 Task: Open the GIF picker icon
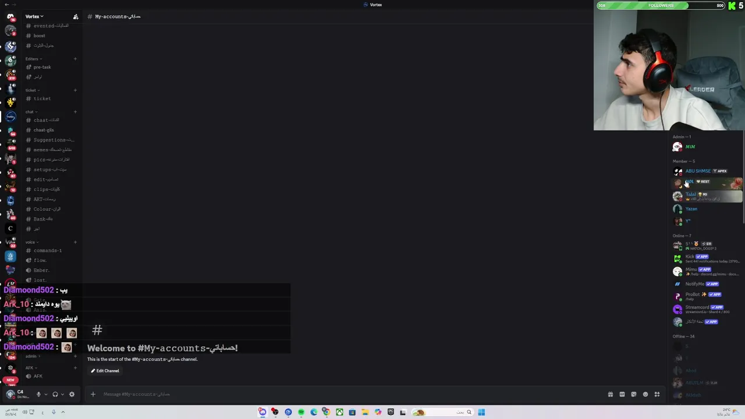(622, 394)
